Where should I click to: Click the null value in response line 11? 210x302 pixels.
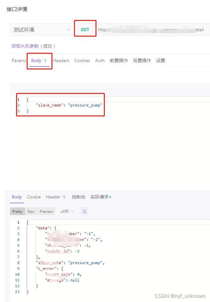[x=75, y=280]
